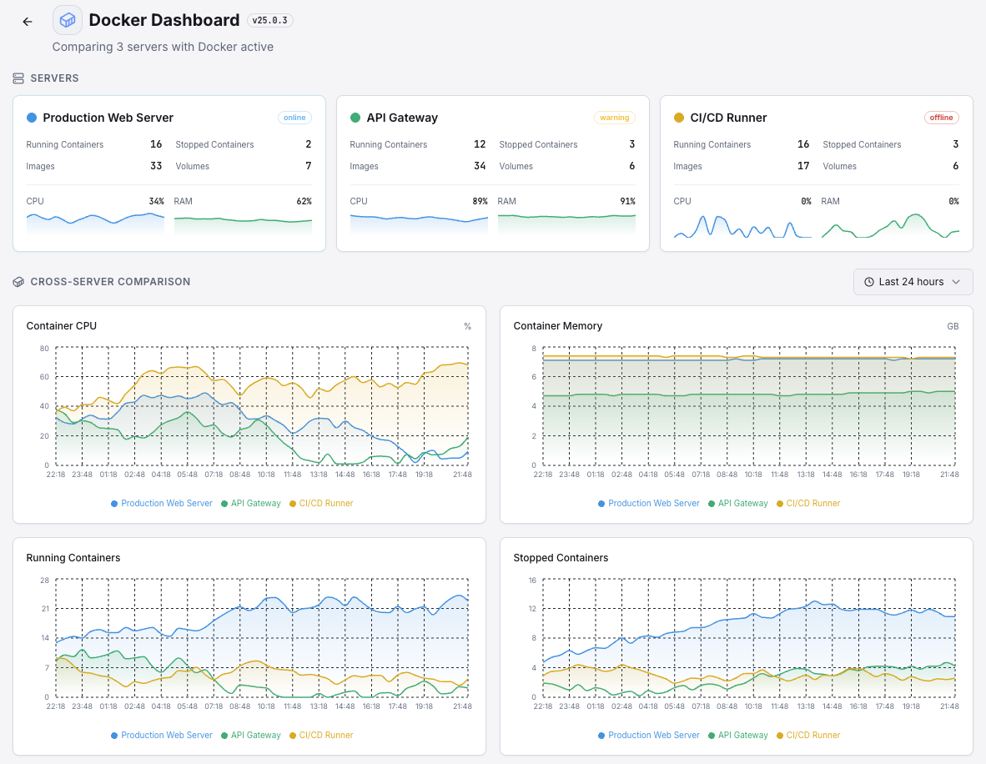
Task: Click the SERVERS section icon
Action: (18, 78)
